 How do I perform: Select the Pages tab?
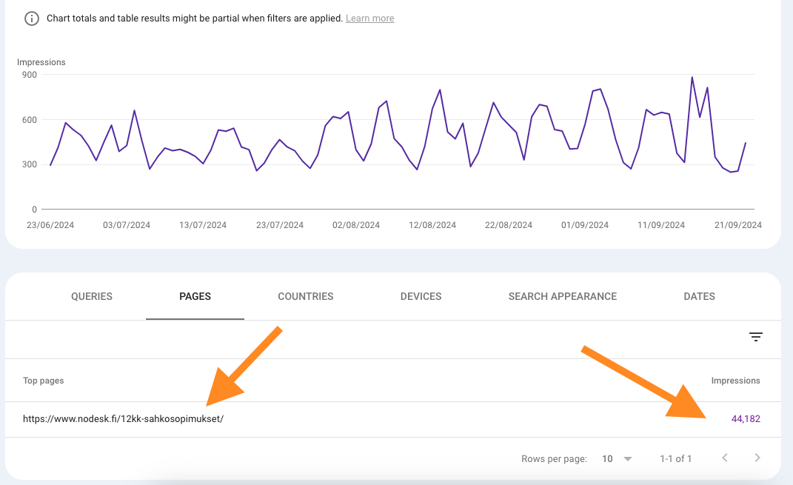[x=195, y=296]
